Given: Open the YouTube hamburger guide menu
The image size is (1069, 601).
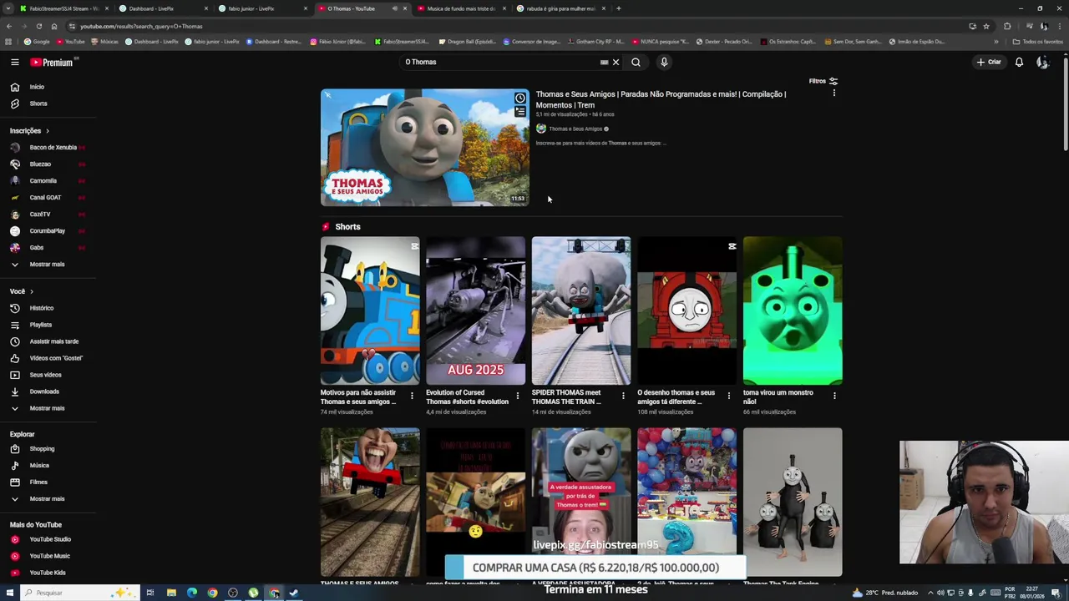Looking at the screenshot, I should [14, 62].
